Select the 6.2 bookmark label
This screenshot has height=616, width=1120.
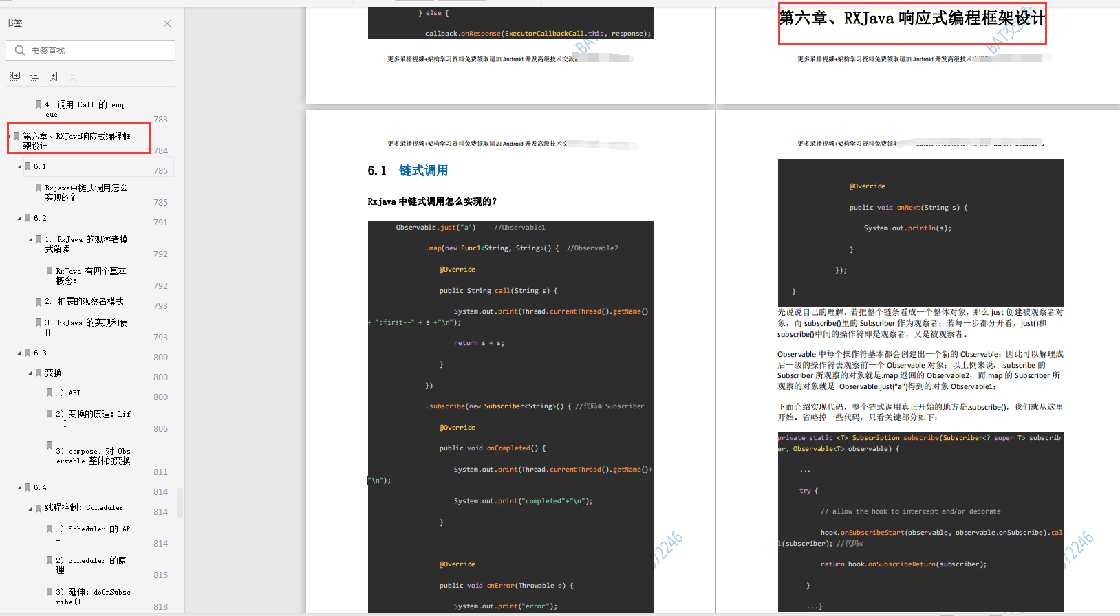click(40, 218)
